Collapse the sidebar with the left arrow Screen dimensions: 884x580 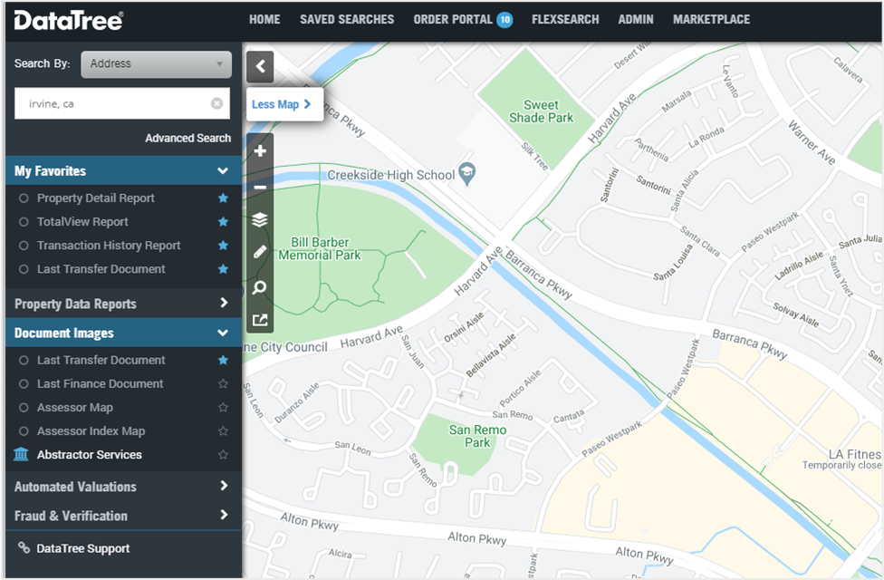pyautogui.click(x=260, y=66)
